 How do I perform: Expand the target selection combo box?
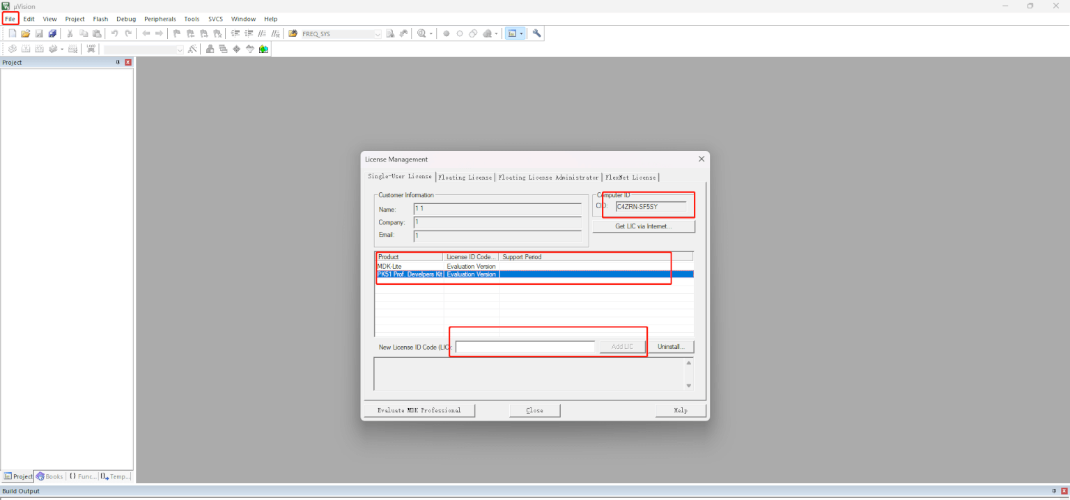point(179,49)
